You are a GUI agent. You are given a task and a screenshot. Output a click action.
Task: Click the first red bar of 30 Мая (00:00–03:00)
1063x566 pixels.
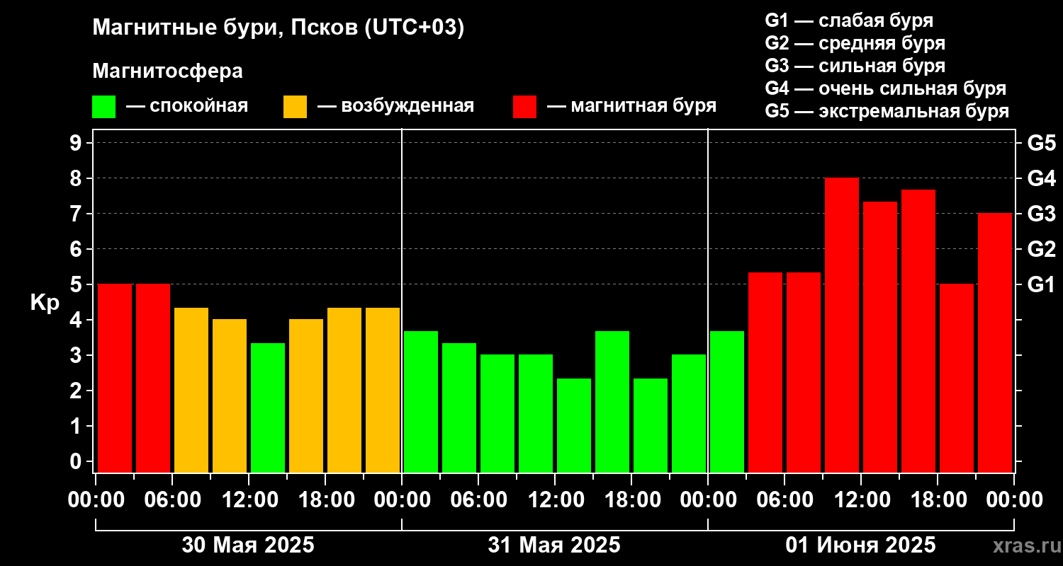pos(115,378)
